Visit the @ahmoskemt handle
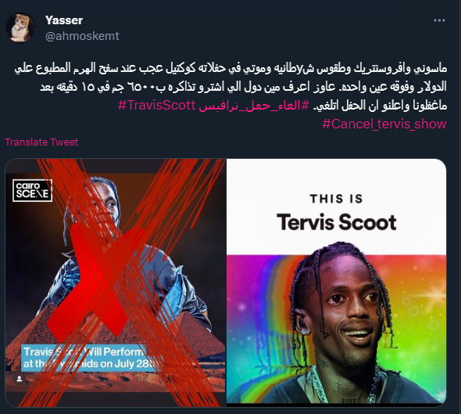Viewport: 461px width, 414px height. click(x=82, y=36)
